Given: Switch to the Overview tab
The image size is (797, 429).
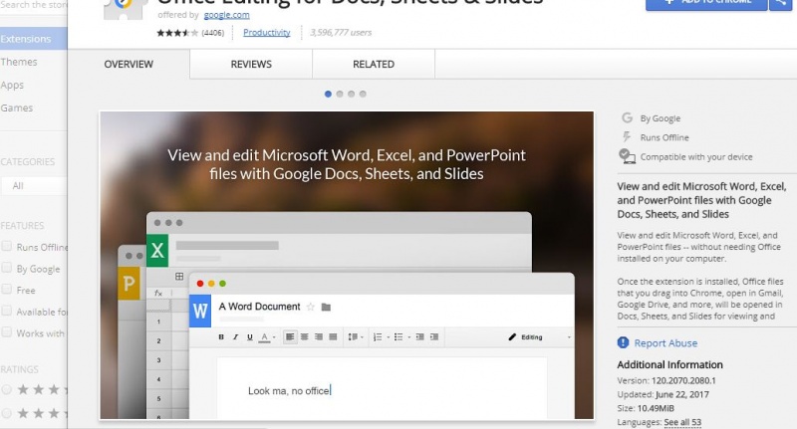Looking at the screenshot, I should pyautogui.click(x=129, y=65).
